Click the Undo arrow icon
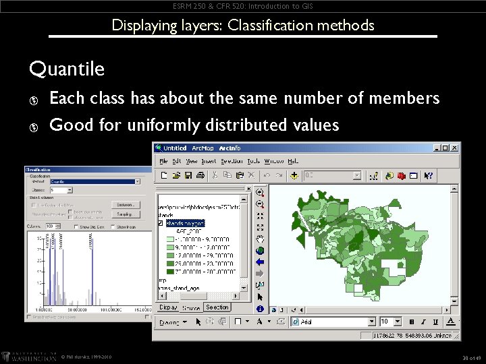Image resolution: width=486 pixels, height=364 pixels. point(267,175)
